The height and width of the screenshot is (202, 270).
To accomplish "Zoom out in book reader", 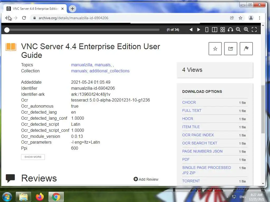I will click(x=238, y=29).
